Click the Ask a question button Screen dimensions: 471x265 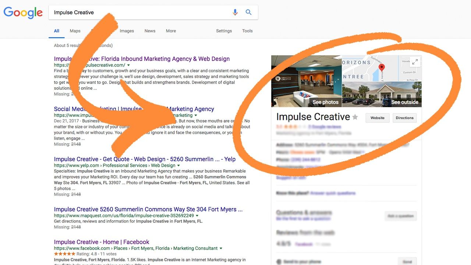(401, 216)
